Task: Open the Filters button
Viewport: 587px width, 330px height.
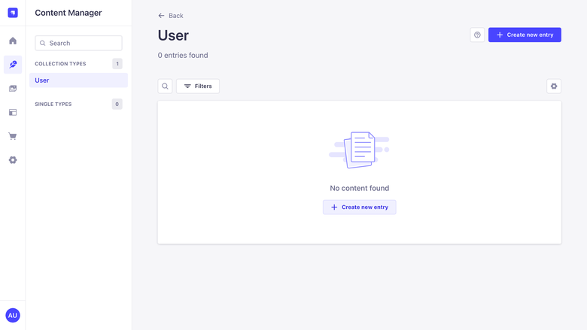Action: (x=198, y=86)
